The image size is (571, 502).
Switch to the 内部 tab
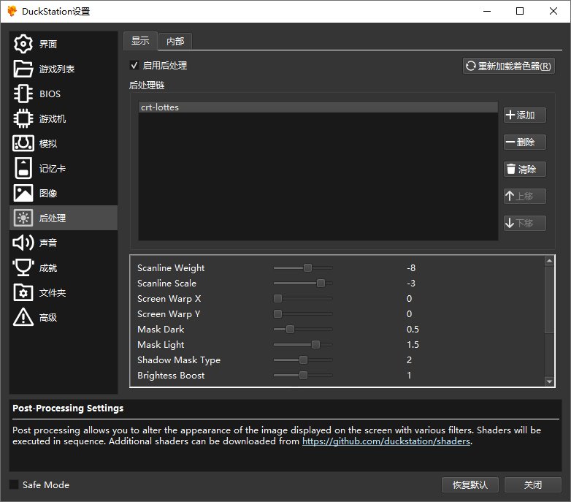(x=175, y=41)
